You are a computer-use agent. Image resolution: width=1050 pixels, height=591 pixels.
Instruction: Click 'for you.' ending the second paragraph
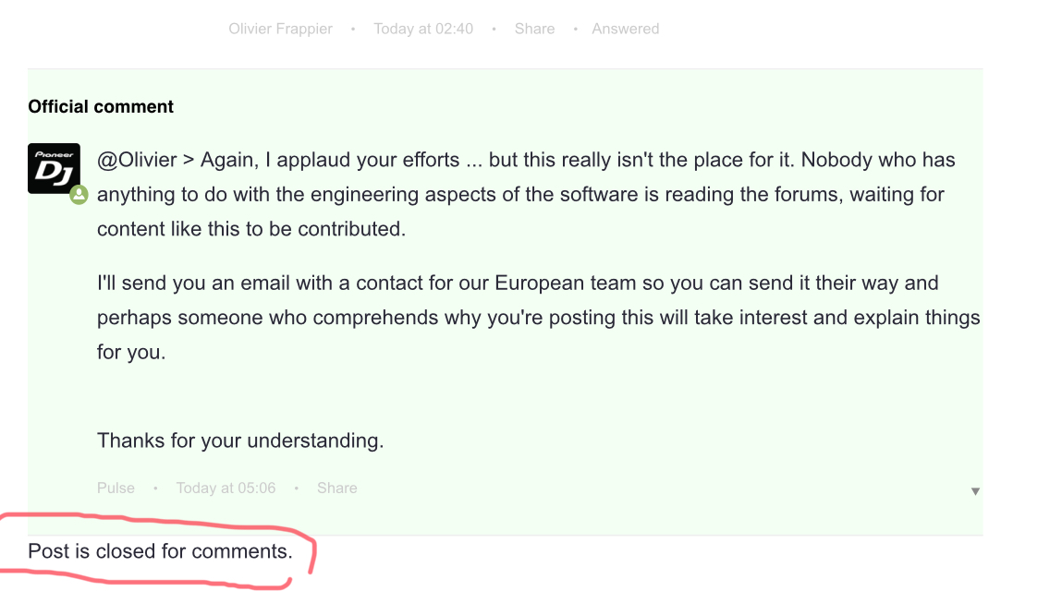(x=131, y=352)
